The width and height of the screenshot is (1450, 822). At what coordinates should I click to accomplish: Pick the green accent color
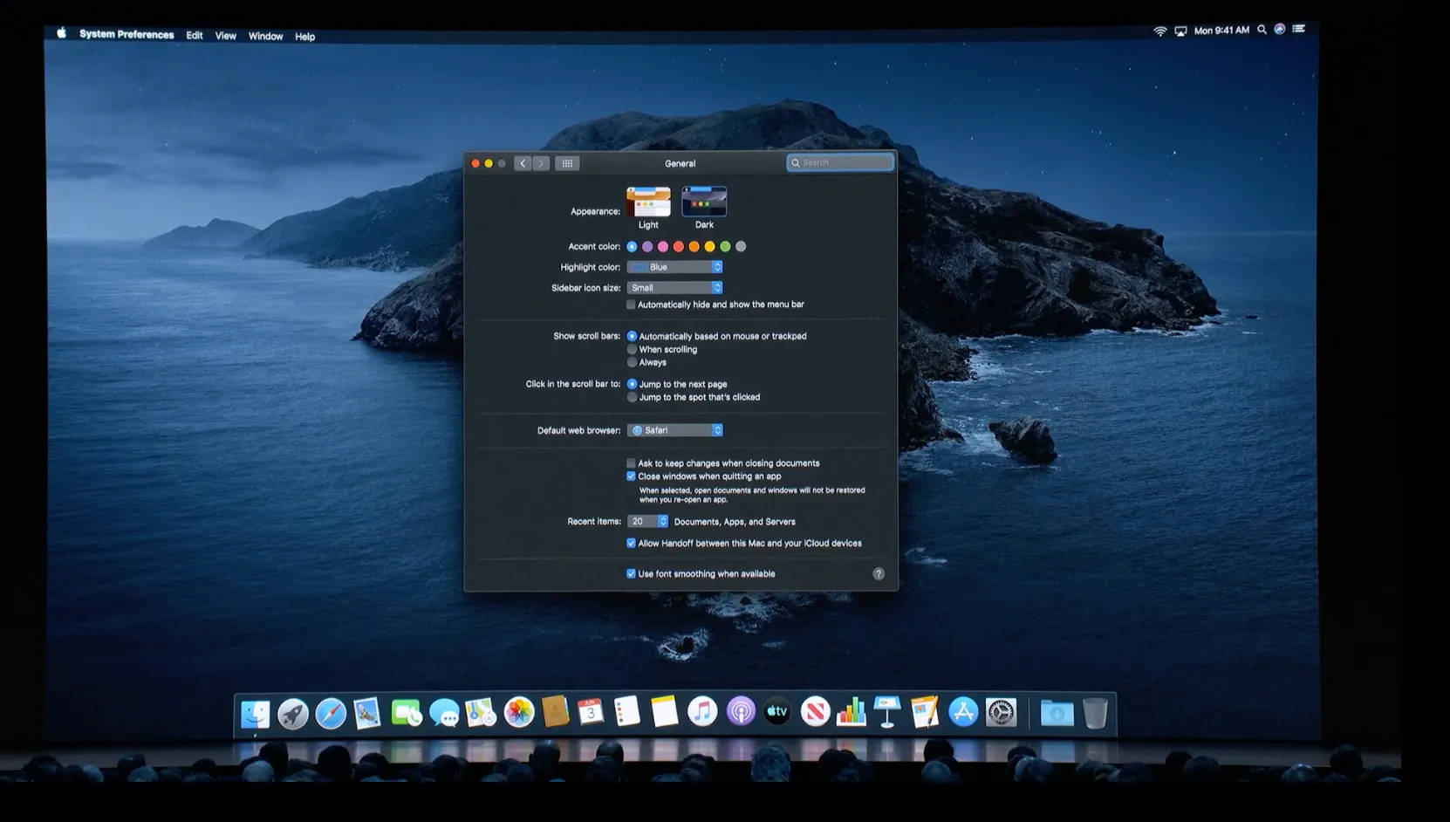(x=725, y=247)
